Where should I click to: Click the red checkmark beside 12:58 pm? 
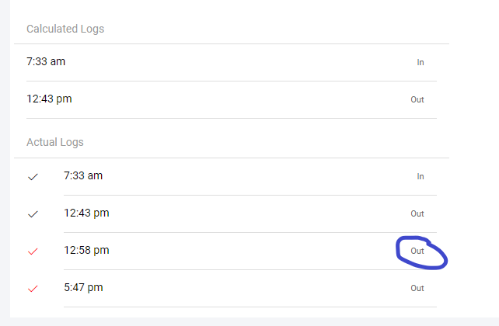(33, 251)
